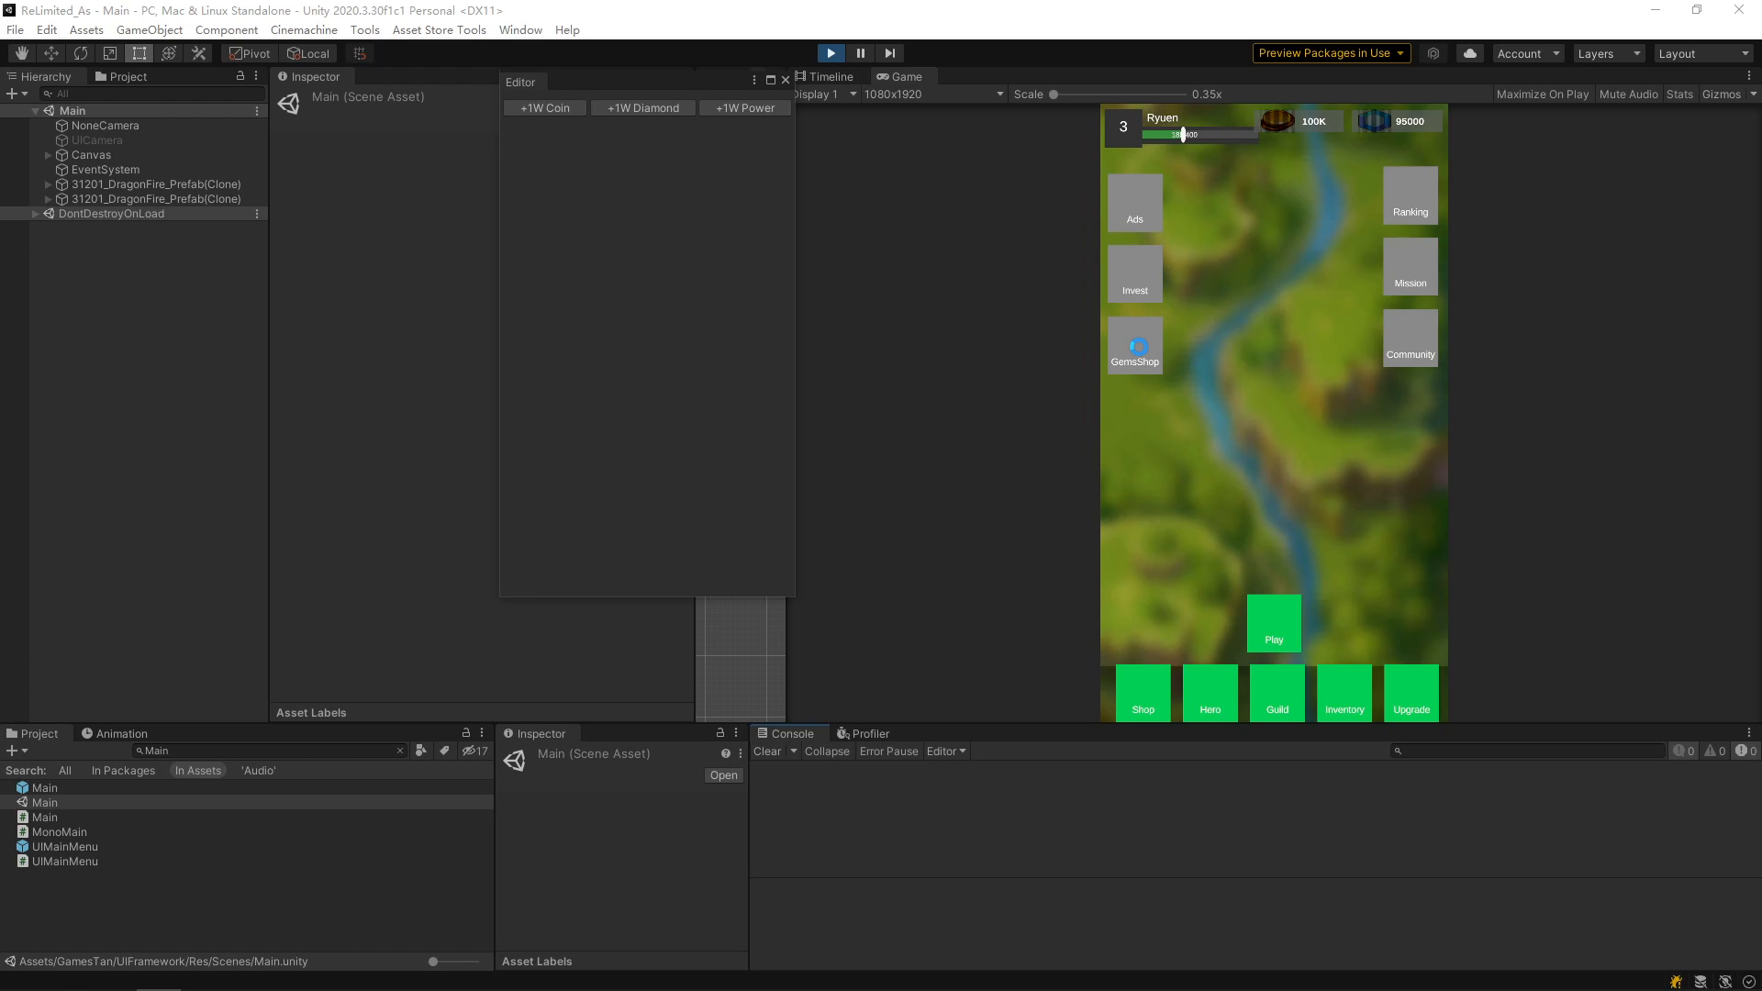Viewport: 1762px width, 991px height.
Task: Search by label icon in Project
Action: tap(445, 751)
